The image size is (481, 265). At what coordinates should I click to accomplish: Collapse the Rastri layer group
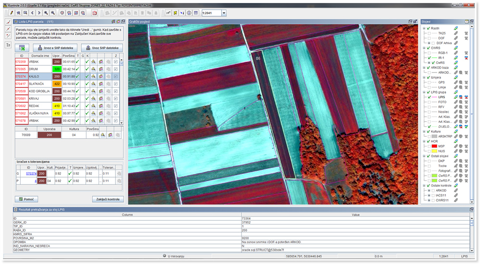click(x=425, y=28)
